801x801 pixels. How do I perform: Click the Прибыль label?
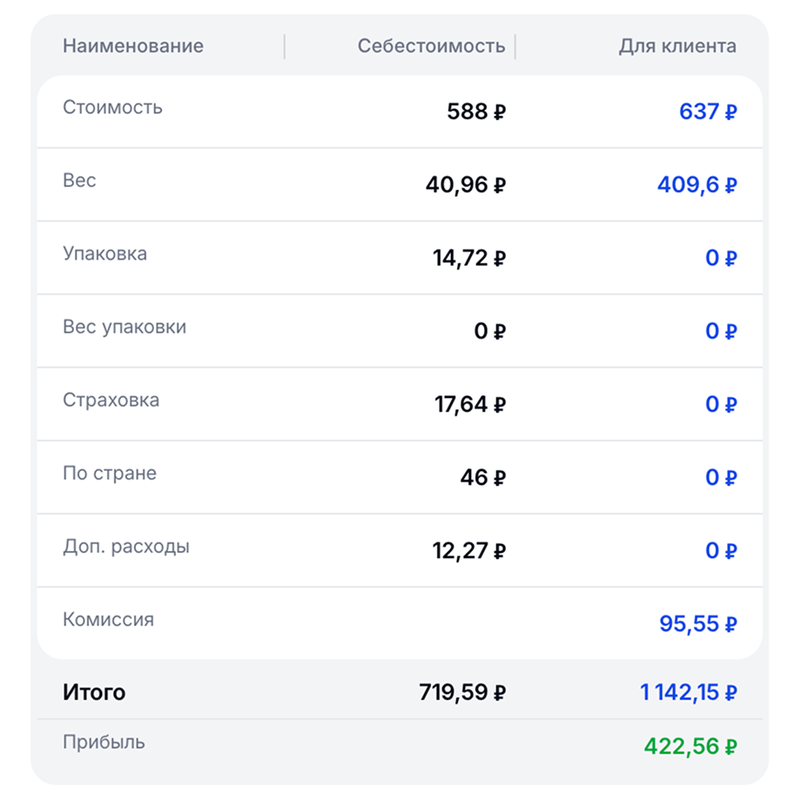pos(104,743)
